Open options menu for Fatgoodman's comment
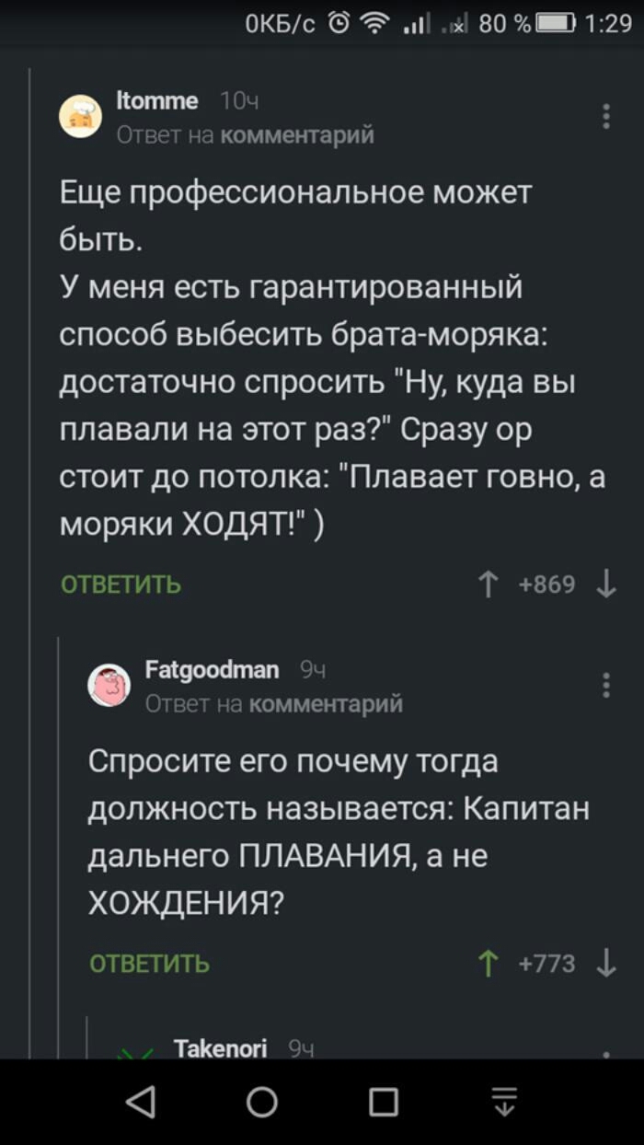 (x=605, y=686)
